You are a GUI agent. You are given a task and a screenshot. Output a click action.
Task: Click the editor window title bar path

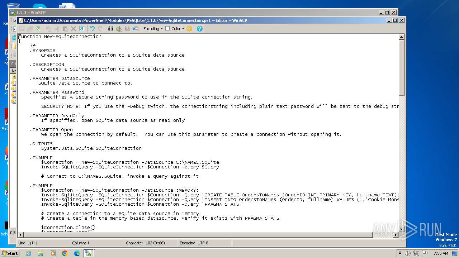pyautogui.click(x=136, y=20)
